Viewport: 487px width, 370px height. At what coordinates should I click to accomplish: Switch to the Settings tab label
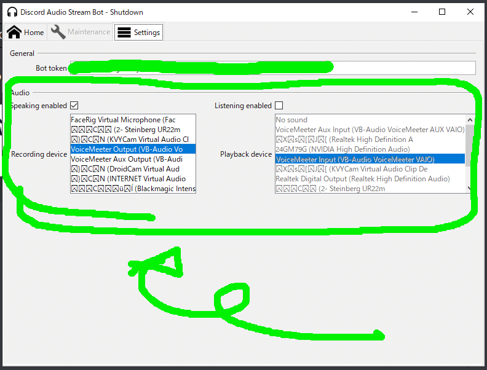pos(147,33)
